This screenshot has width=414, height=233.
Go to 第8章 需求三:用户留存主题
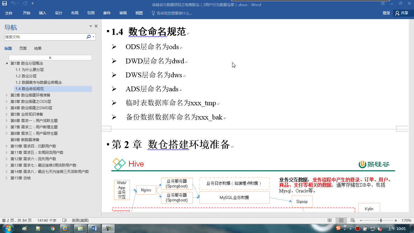pos(34,133)
